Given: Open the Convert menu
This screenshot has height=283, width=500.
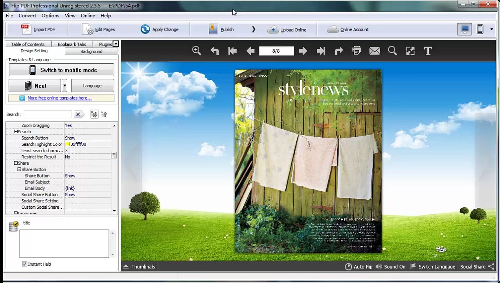Looking at the screenshot, I should tap(27, 16).
